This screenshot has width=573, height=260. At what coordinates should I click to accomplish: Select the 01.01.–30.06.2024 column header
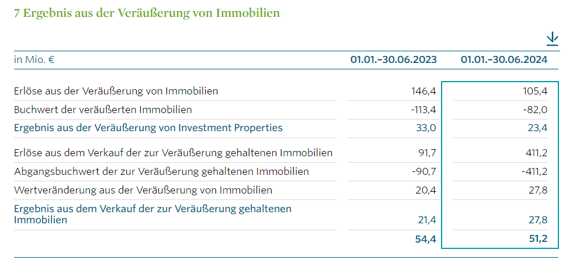tap(503, 59)
